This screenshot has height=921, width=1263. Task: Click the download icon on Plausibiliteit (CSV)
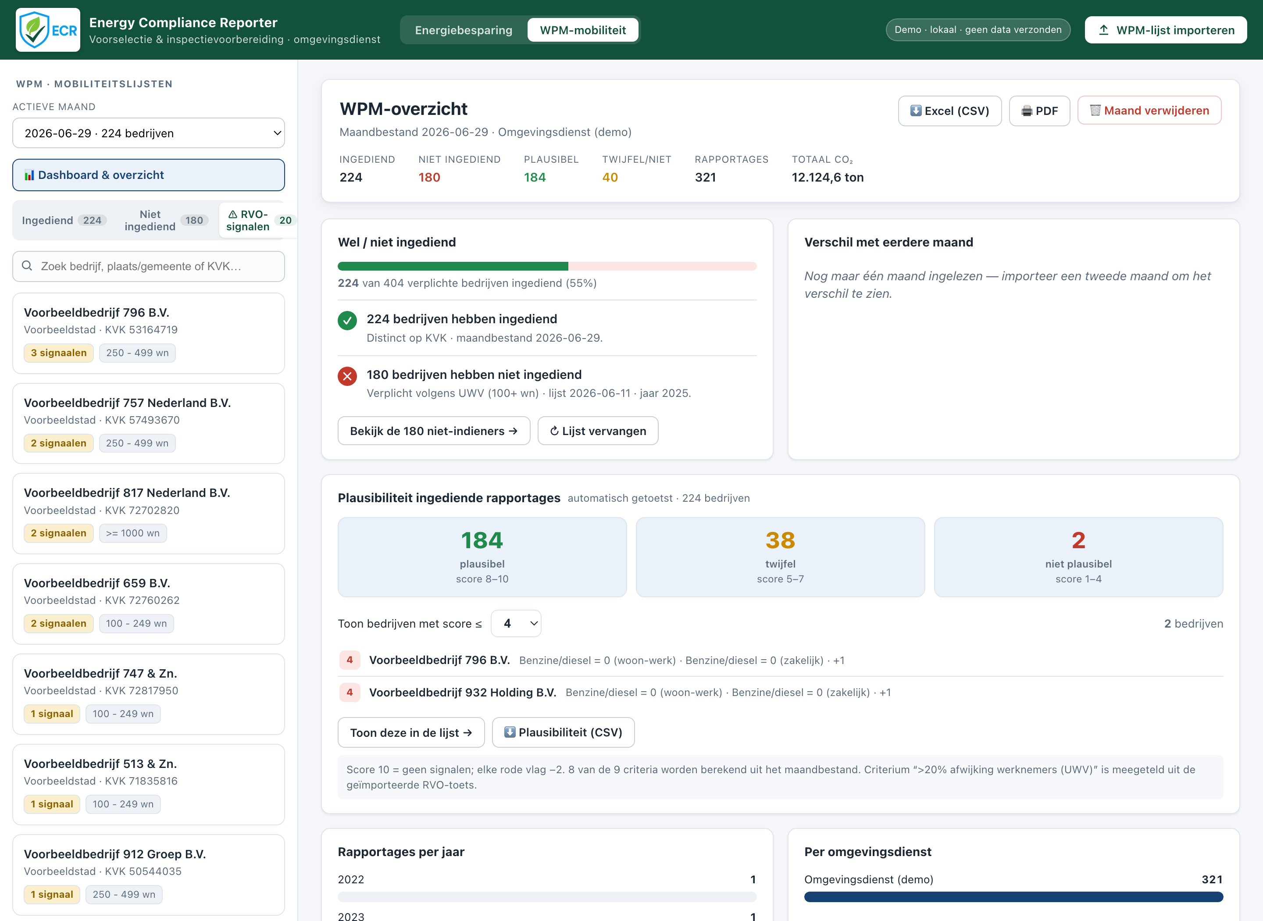click(510, 732)
